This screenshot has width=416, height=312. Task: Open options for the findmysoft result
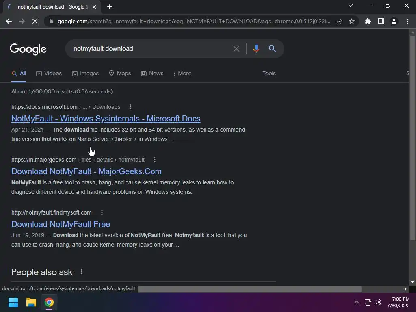102,212
